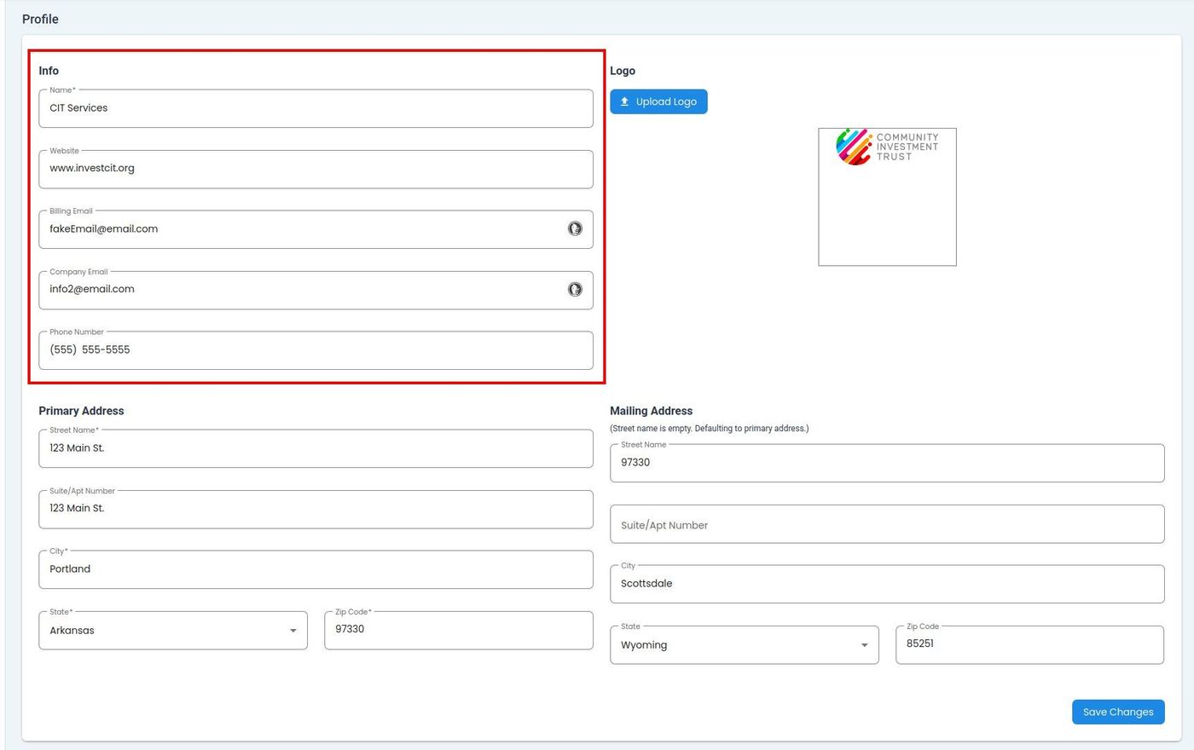1194x750 pixels.
Task: Select the Mailing Address City field with Scottsdale
Action: [x=887, y=584]
